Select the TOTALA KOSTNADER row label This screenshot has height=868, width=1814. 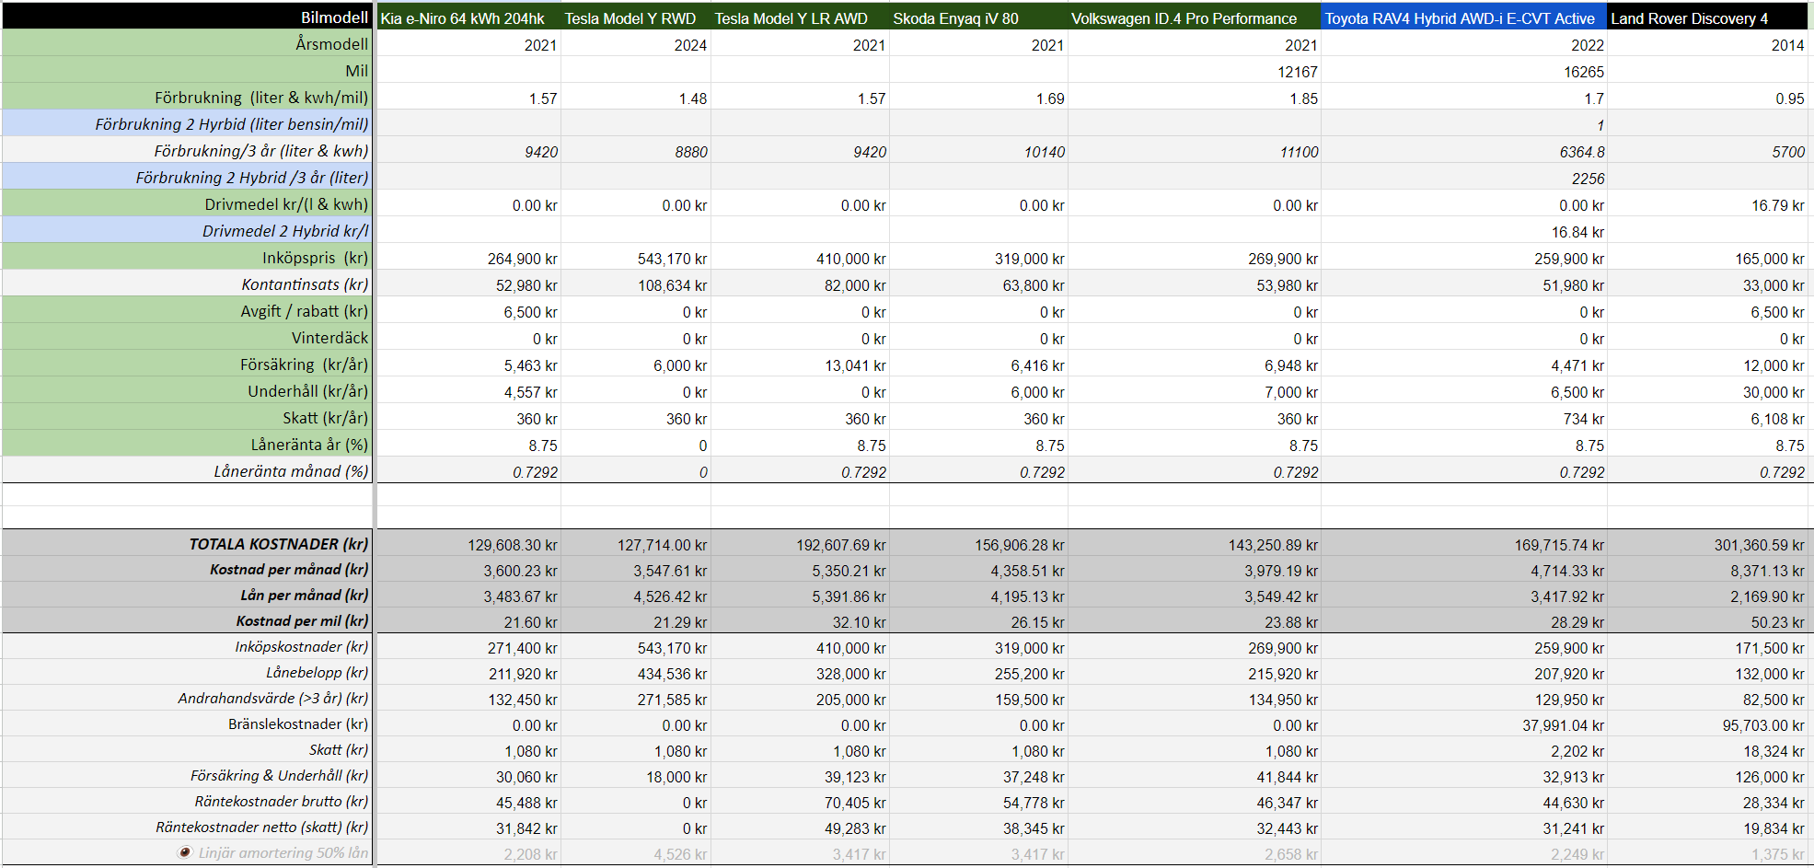[x=278, y=544]
